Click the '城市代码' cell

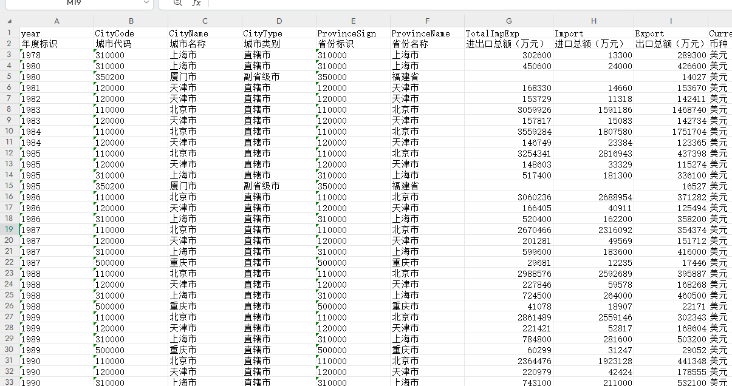point(131,44)
